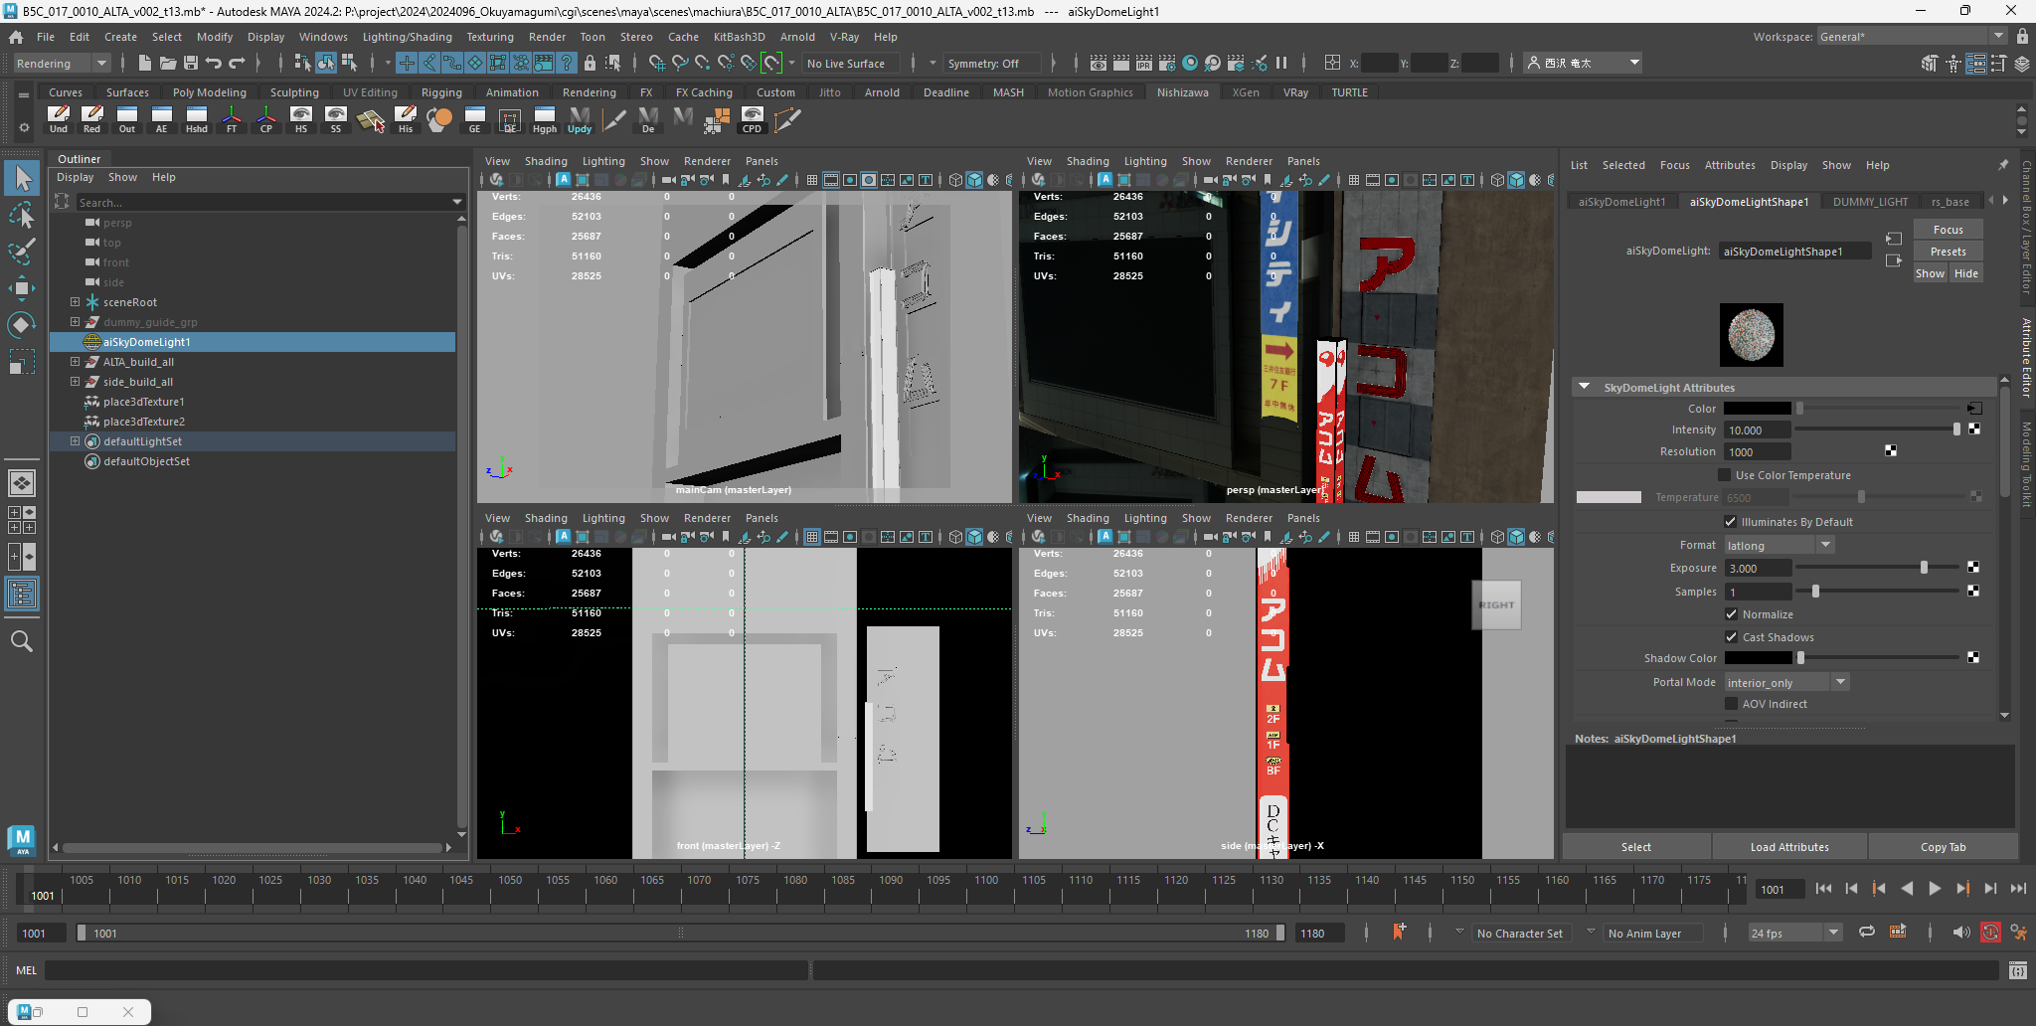Click the Shadow Color black swatch
The image size is (2036, 1026).
point(1757,658)
